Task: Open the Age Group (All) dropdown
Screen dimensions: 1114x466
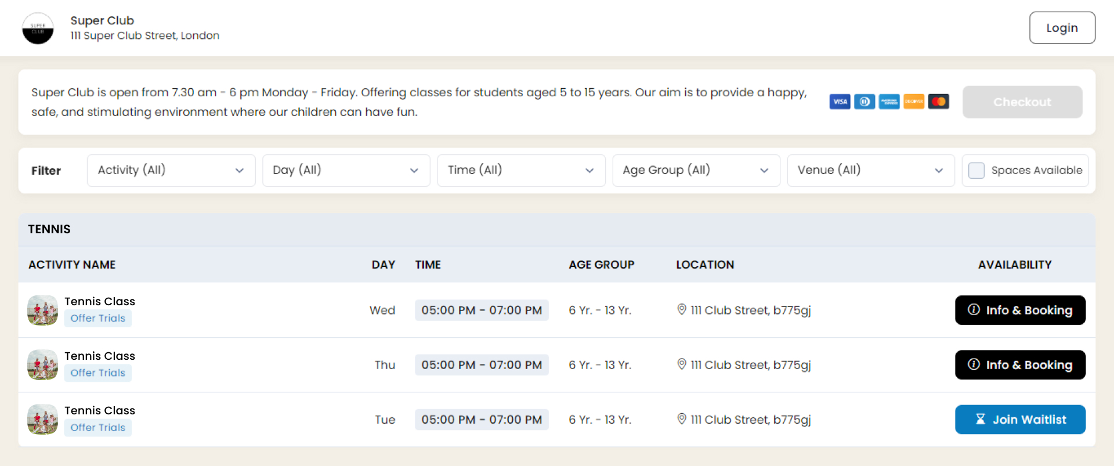Action: (696, 171)
